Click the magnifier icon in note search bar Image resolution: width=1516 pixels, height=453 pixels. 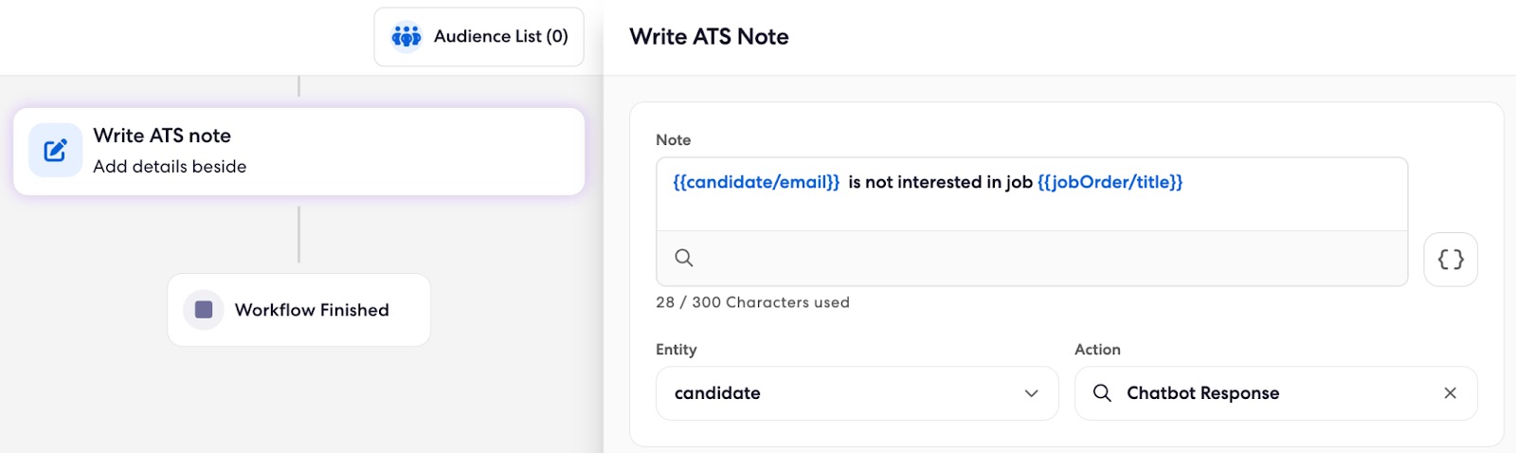tap(684, 258)
